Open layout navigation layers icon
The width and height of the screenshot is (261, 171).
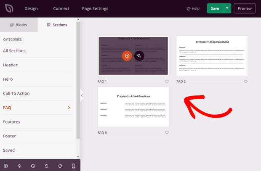pyautogui.click(x=19, y=166)
